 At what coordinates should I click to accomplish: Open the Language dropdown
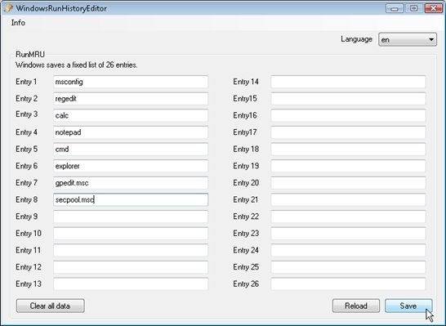tap(408, 39)
